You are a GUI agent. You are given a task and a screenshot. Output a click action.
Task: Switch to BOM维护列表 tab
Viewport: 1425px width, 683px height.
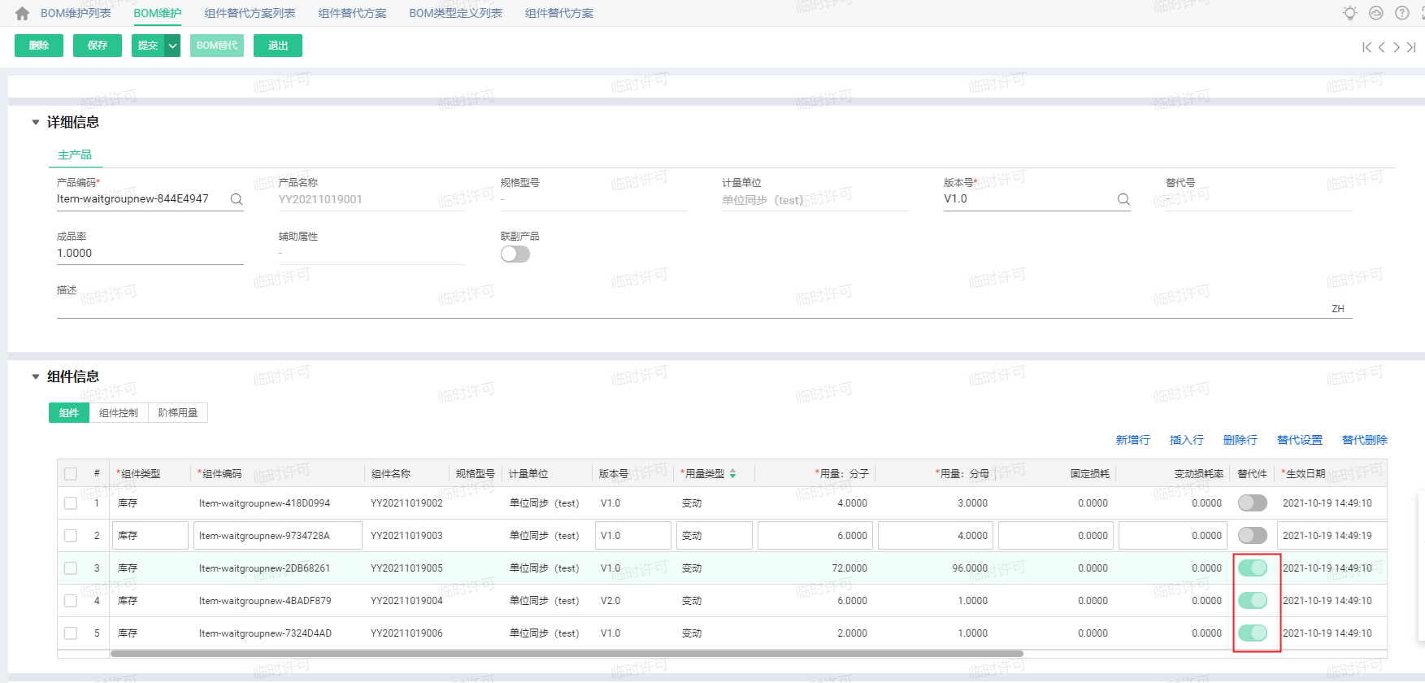76,13
